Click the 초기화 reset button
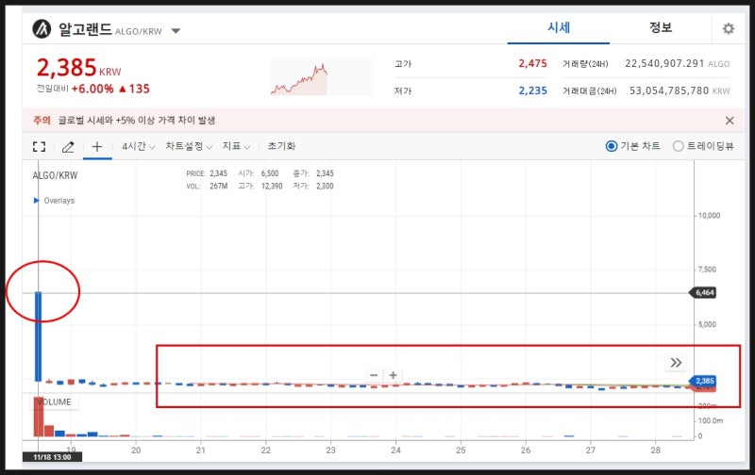Image resolution: width=755 pixels, height=475 pixels. click(281, 146)
